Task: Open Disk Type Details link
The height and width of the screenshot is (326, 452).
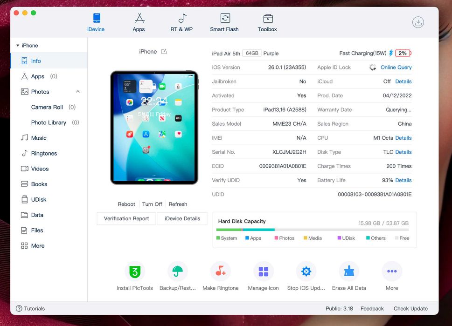Action: 403,152
